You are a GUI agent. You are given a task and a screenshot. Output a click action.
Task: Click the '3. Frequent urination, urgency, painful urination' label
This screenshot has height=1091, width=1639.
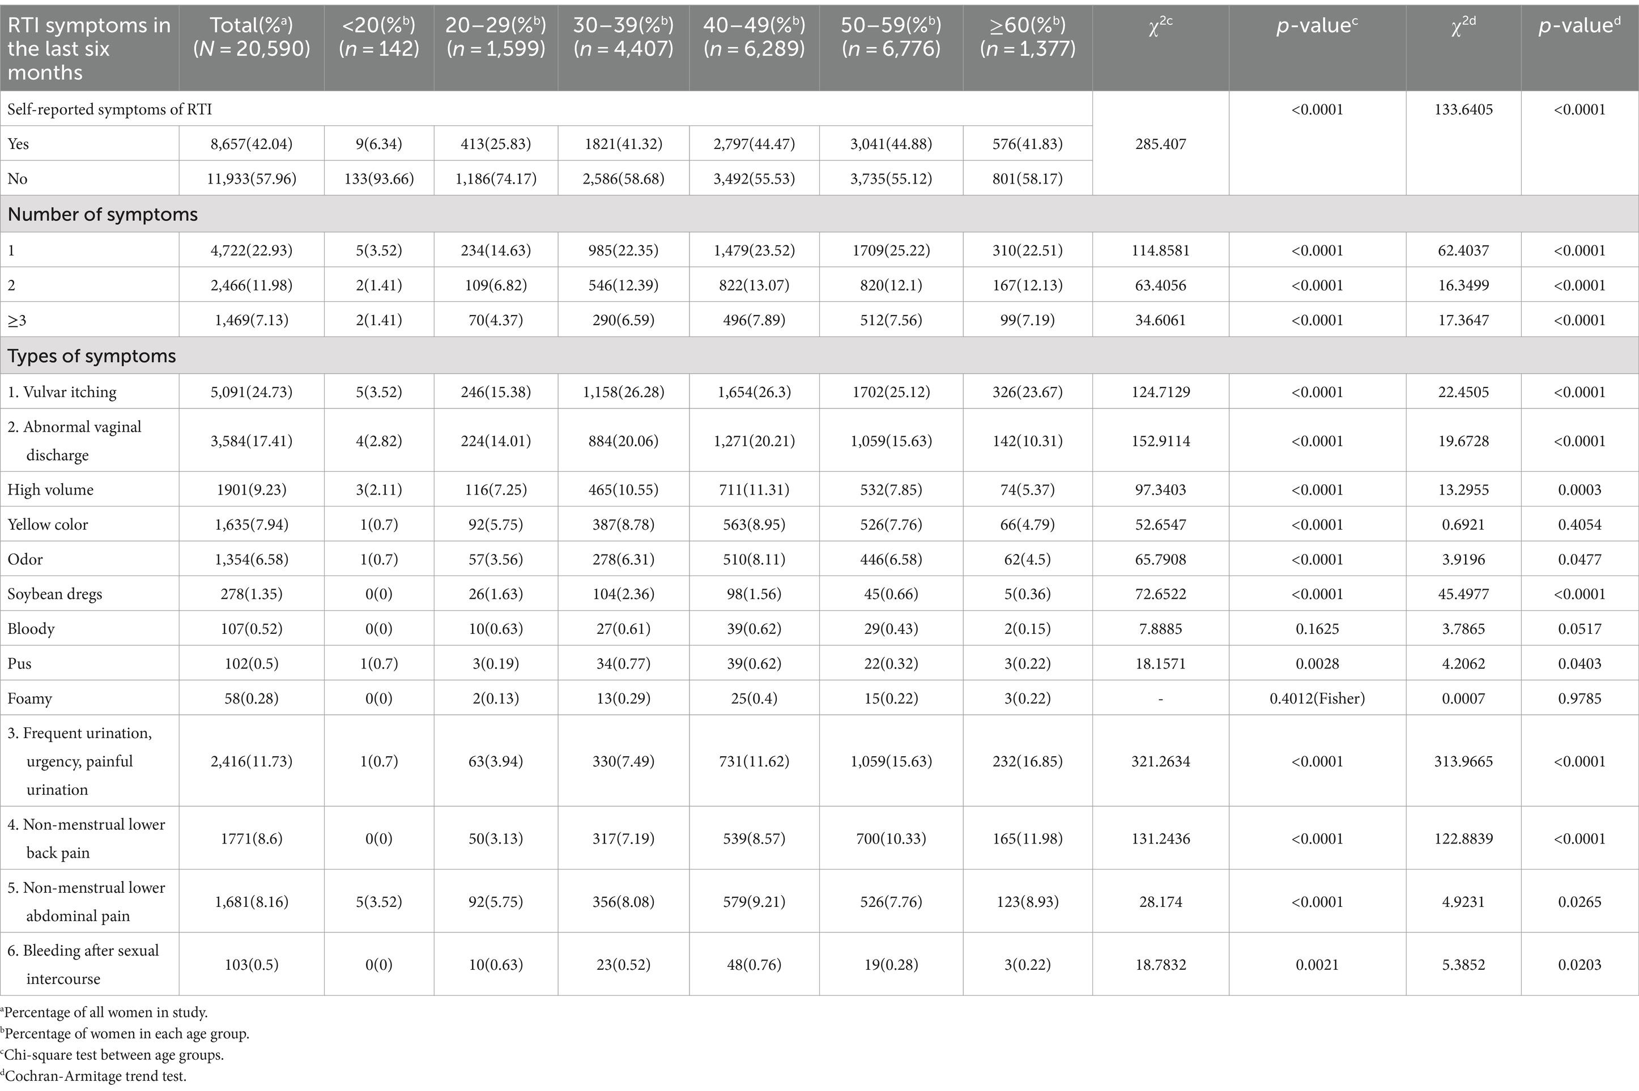(x=80, y=761)
